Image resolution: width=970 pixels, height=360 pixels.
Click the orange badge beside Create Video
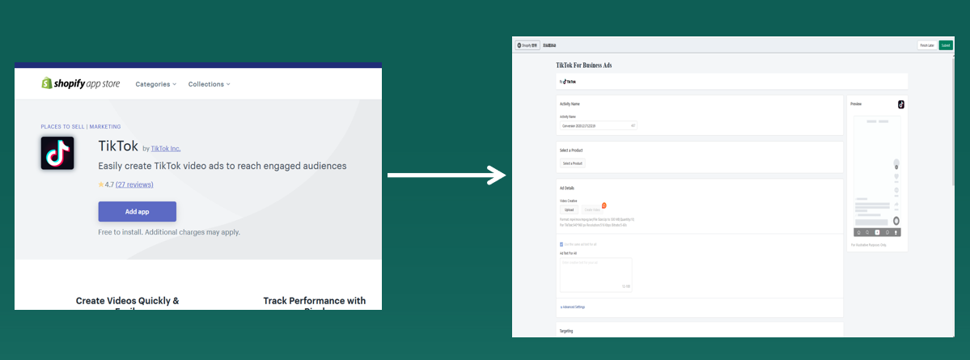tap(604, 205)
